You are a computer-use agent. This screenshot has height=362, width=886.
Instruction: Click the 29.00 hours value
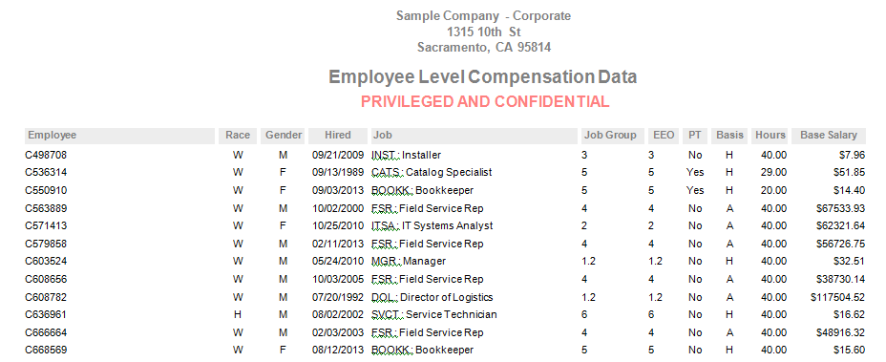[x=773, y=173]
